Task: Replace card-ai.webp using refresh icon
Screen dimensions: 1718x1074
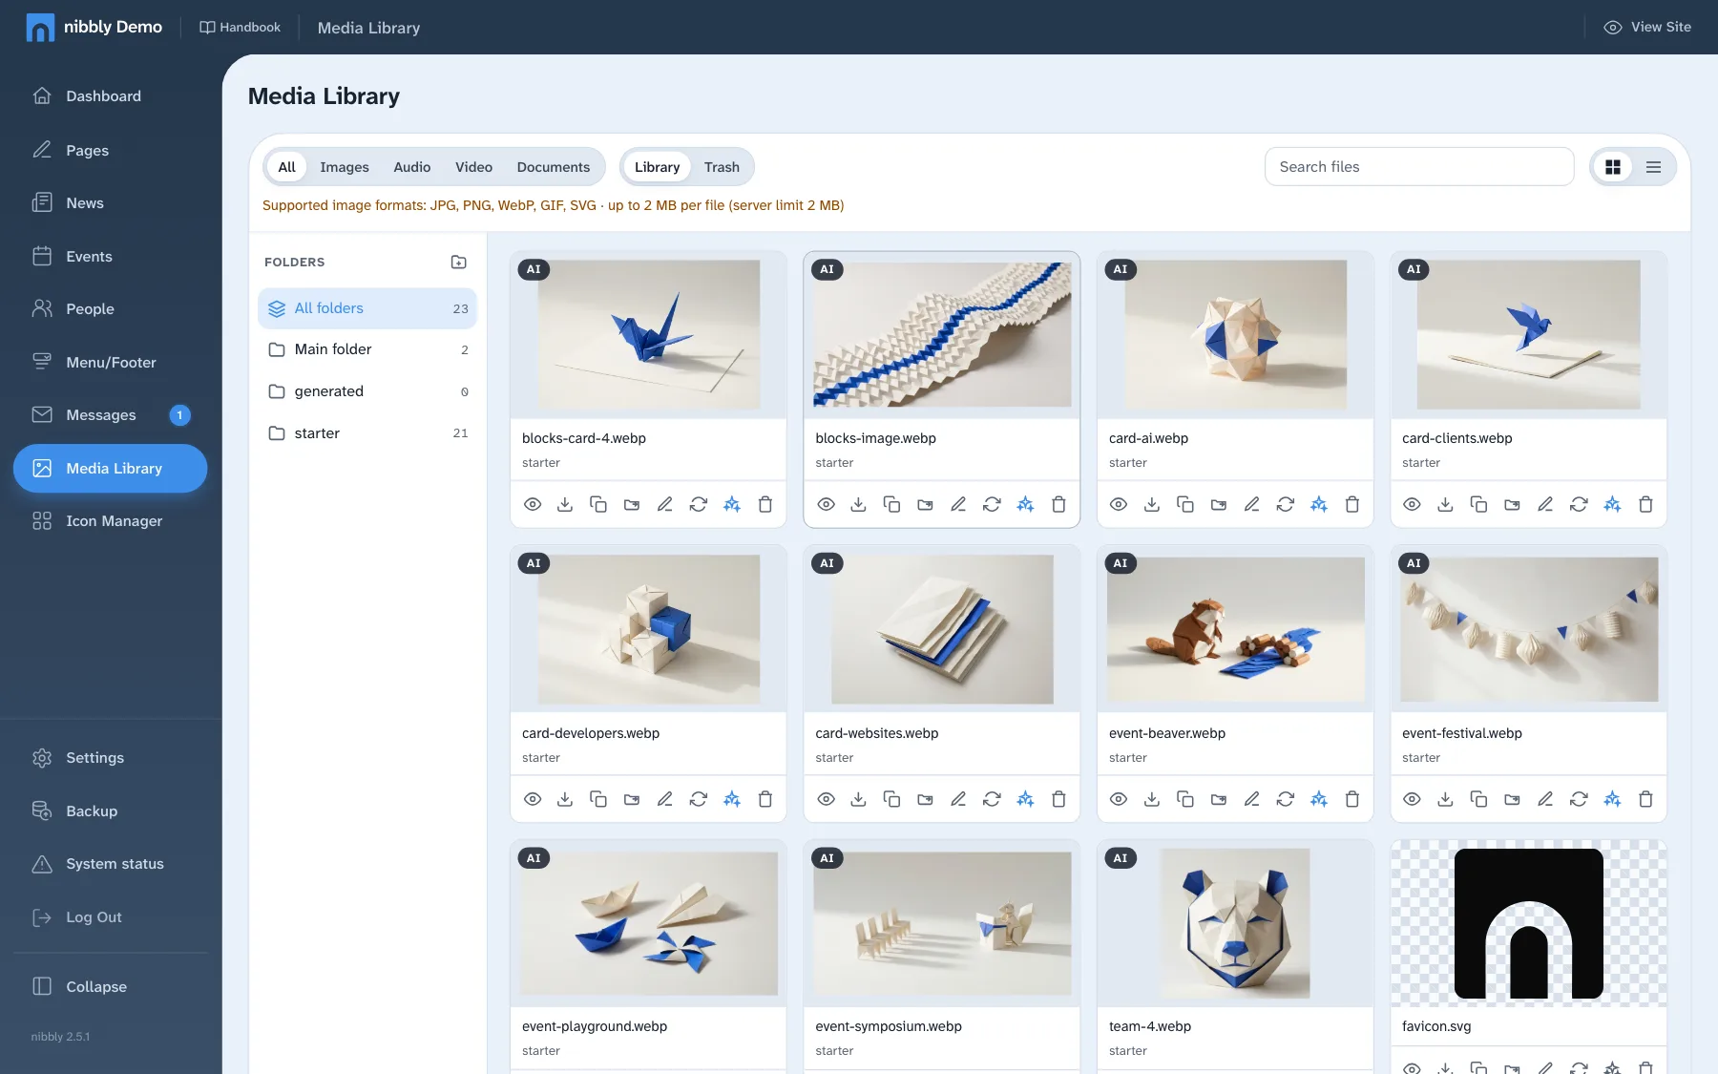Action: point(1286,504)
